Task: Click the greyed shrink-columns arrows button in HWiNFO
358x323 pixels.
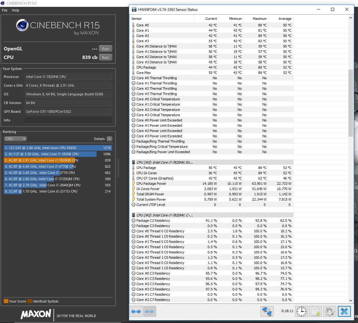Action: click(x=149, y=311)
